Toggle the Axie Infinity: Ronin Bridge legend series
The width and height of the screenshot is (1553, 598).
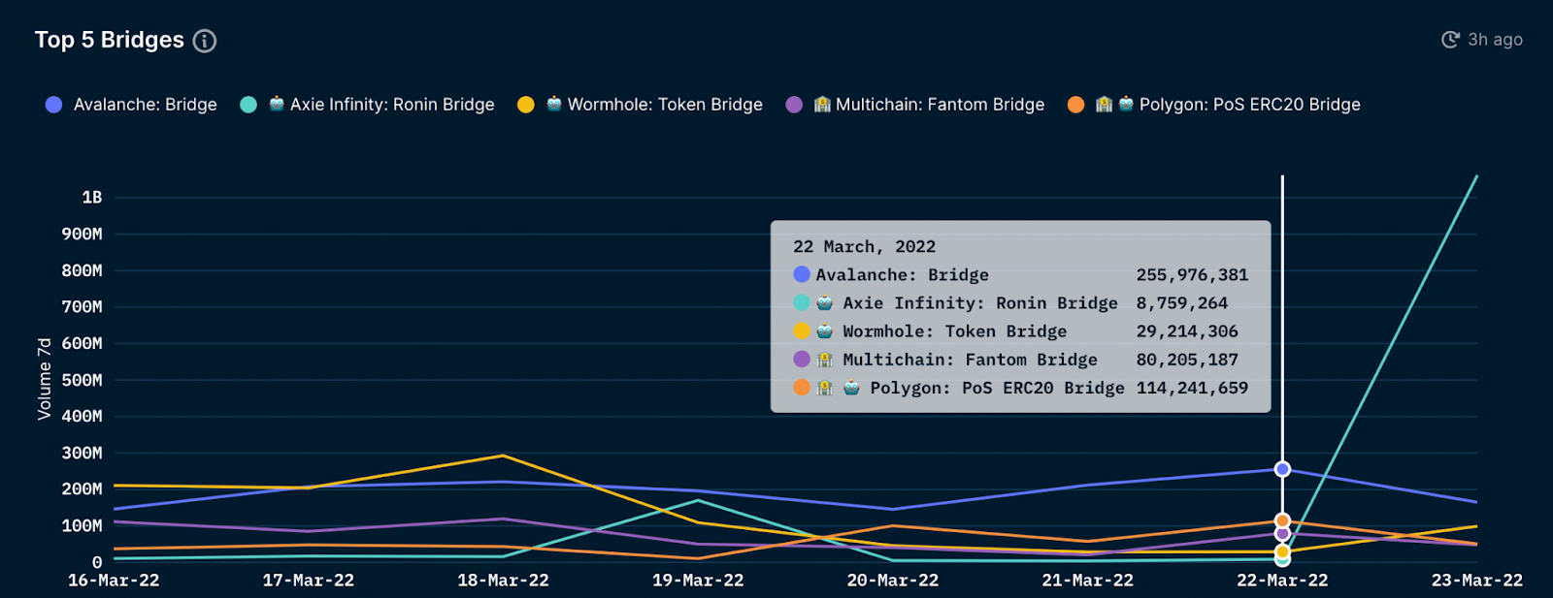367,105
